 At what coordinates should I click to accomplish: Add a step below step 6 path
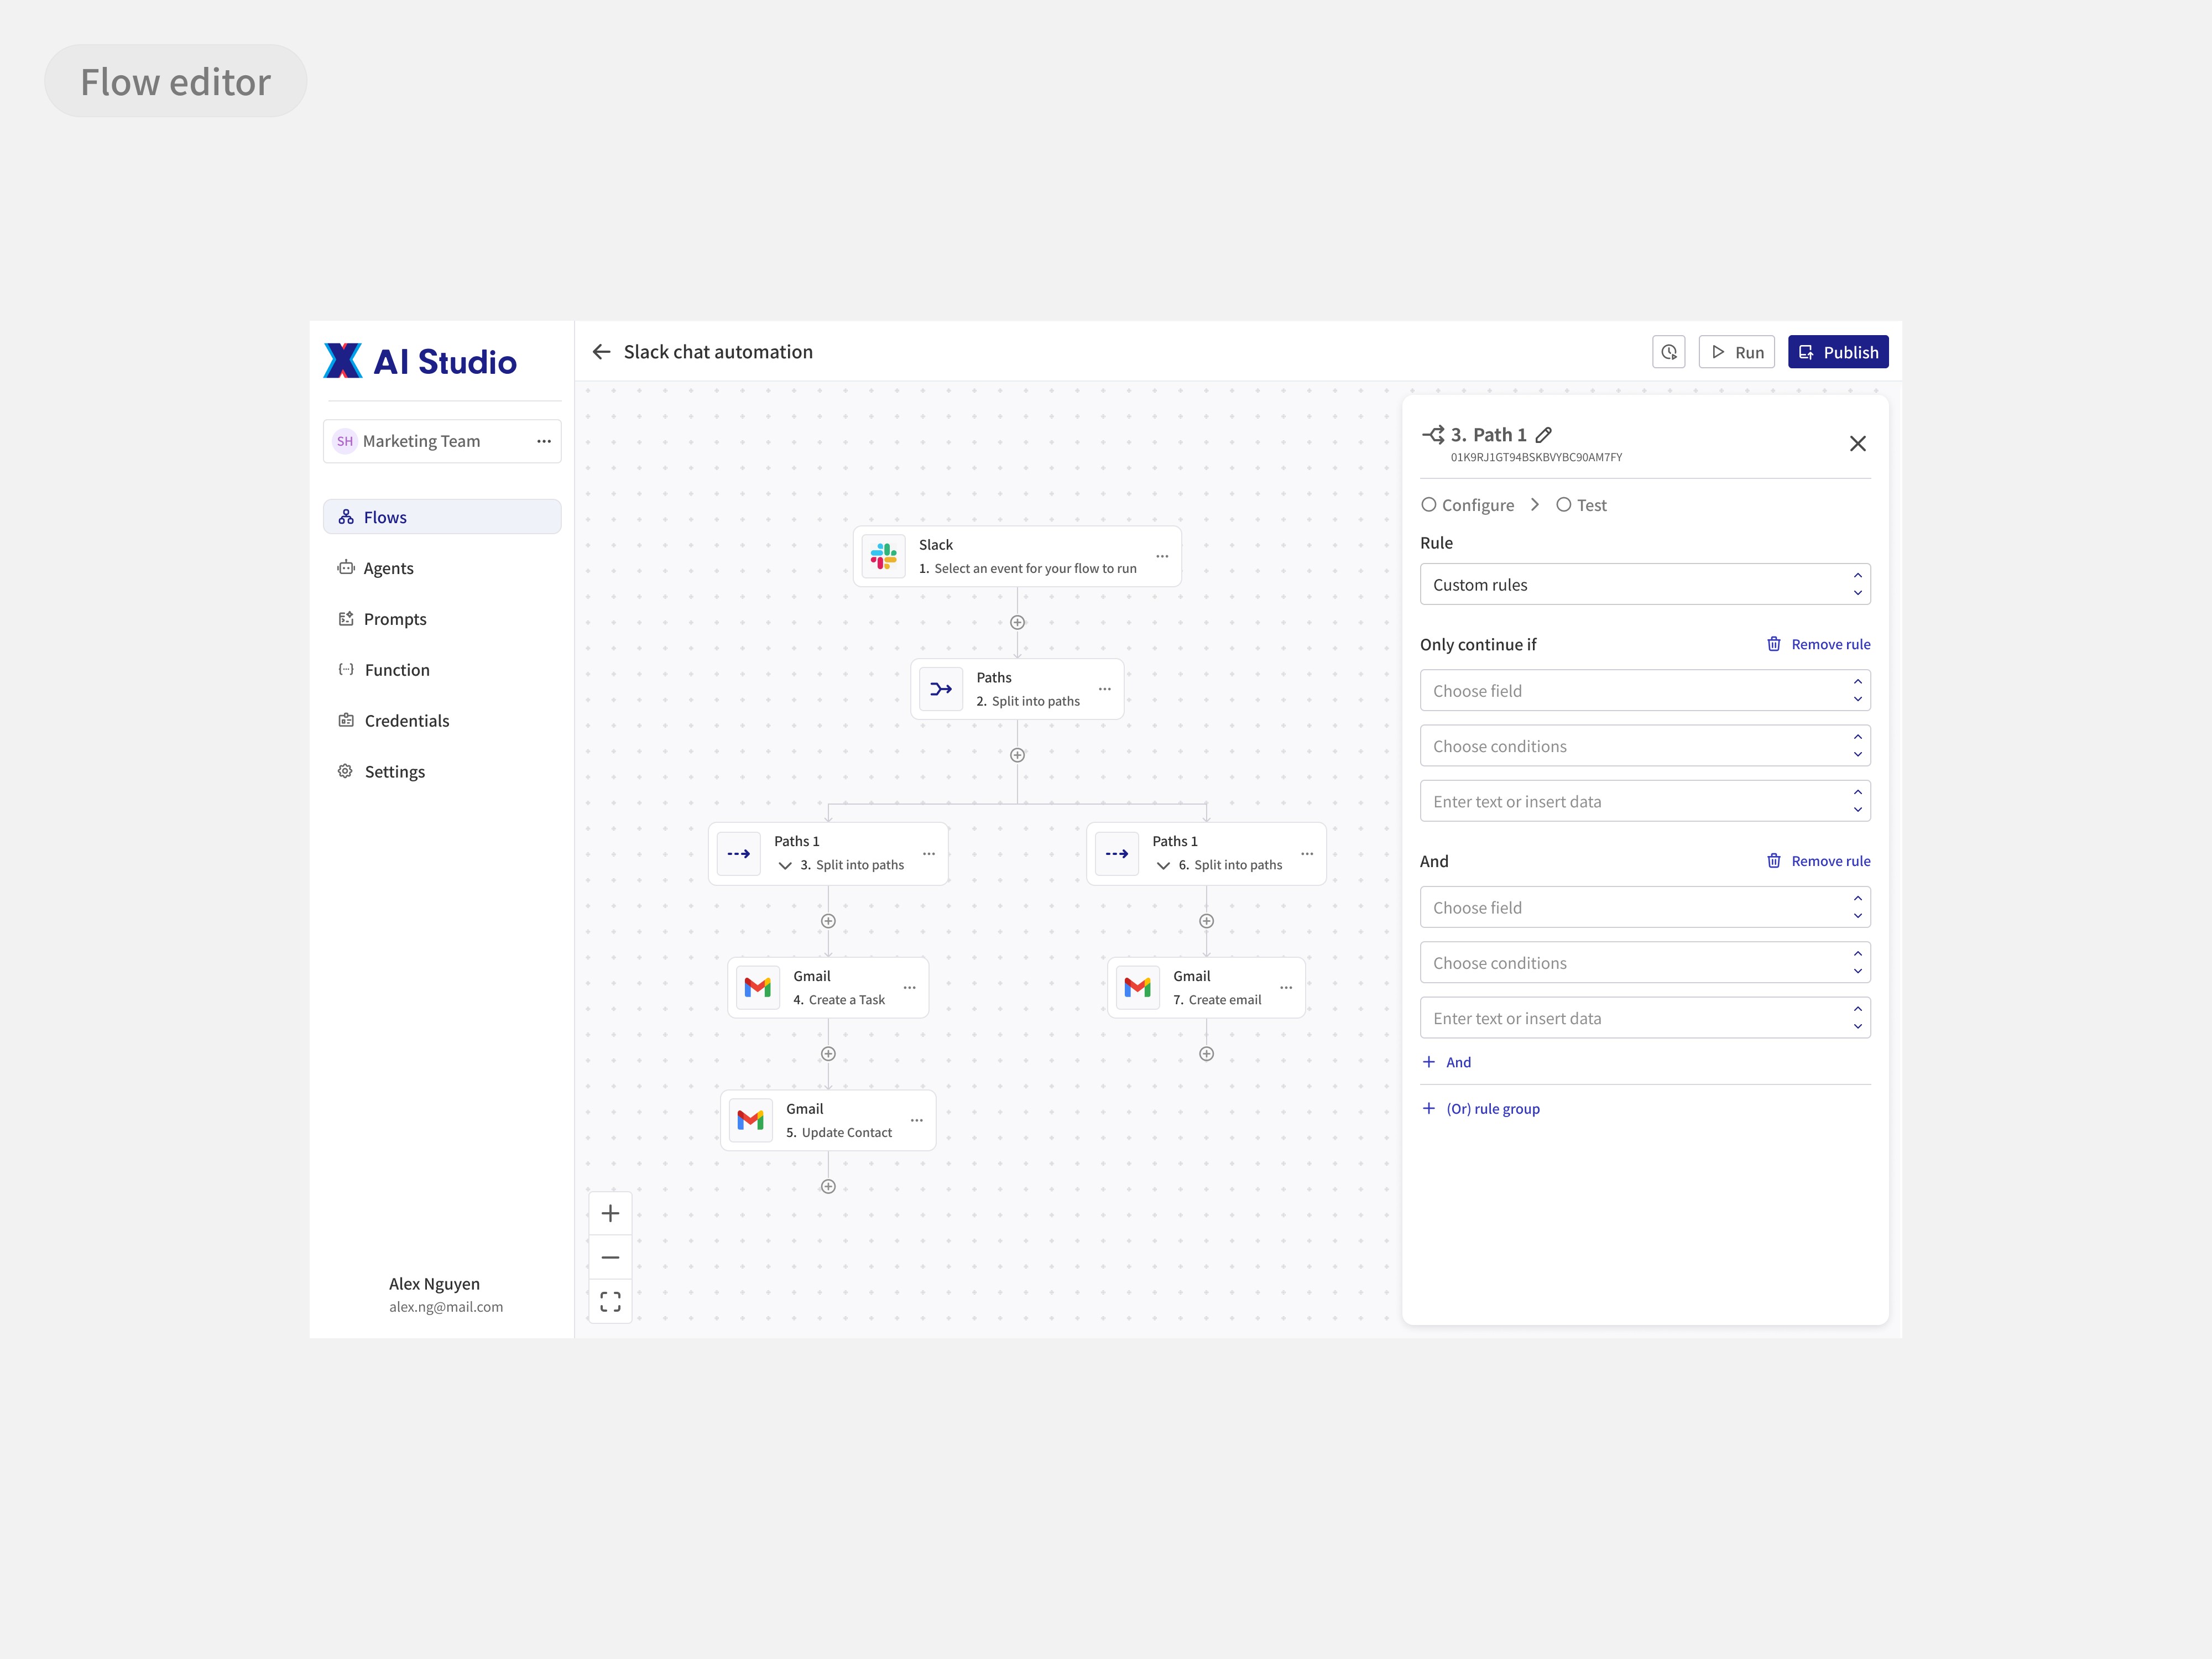pos(1206,921)
